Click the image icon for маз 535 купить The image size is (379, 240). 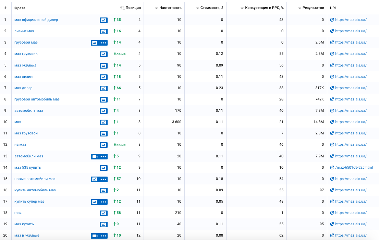point(103,168)
